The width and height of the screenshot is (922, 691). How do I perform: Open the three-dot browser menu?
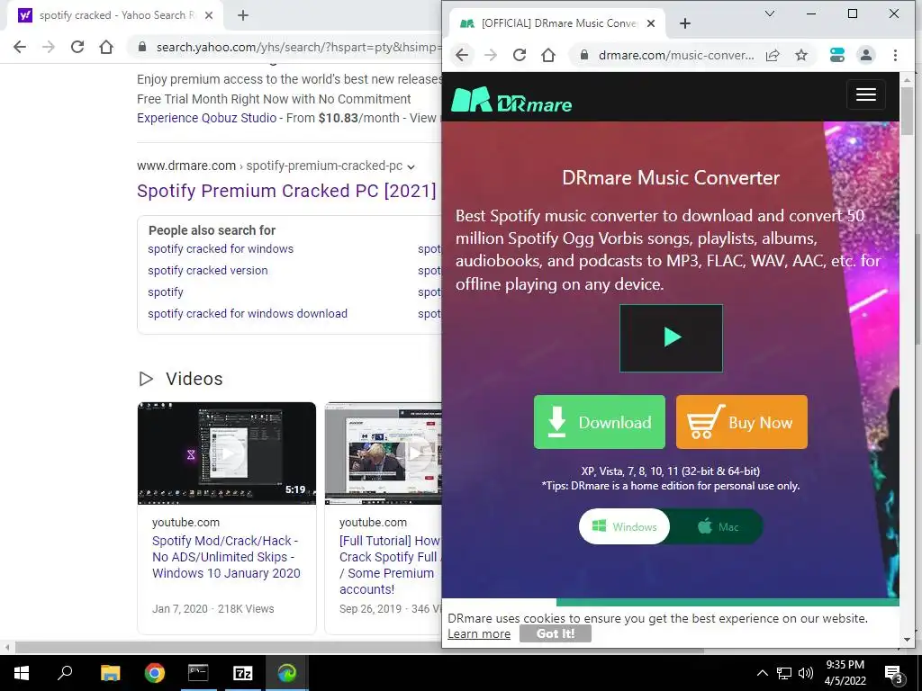pos(895,55)
